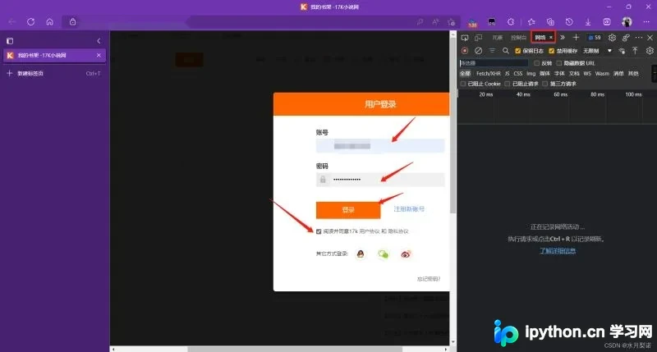Open the 注册新账号 register link
The height and width of the screenshot is (352, 657).
[x=409, y=209]
